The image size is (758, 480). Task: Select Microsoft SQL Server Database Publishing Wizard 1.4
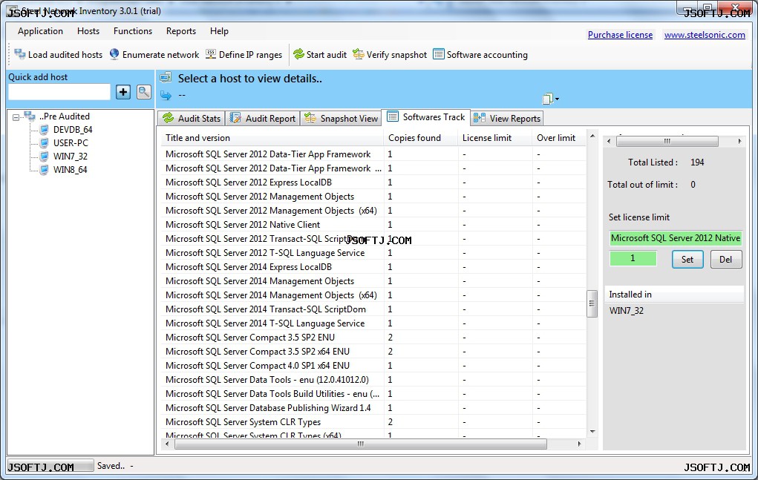click(373, 408)
